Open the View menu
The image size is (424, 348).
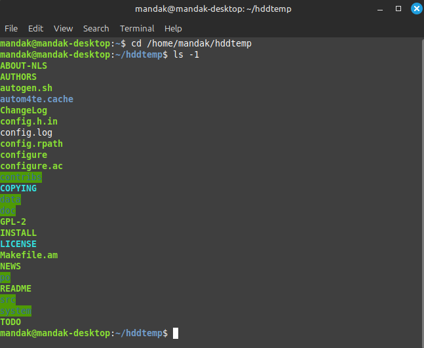pos(64,28)
